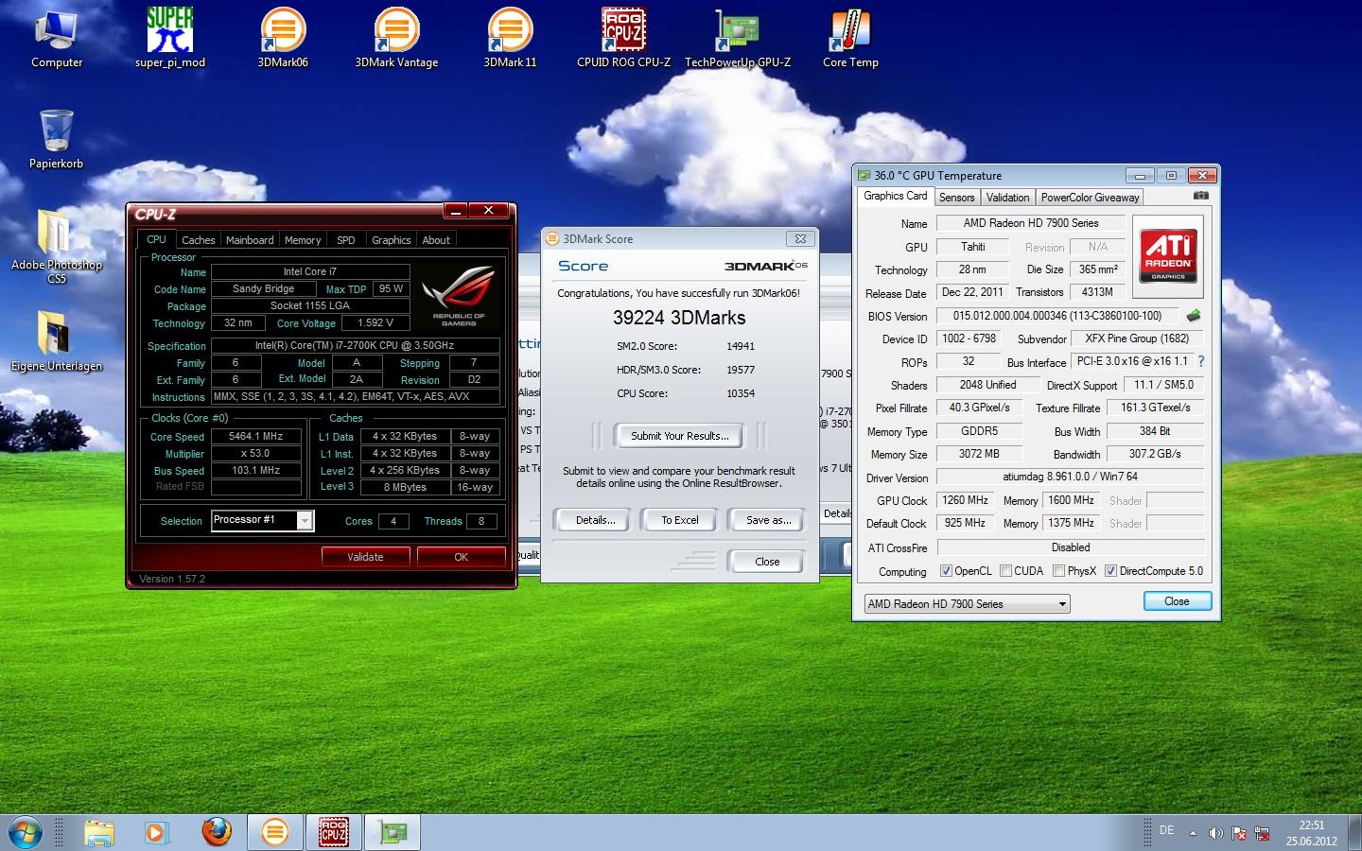Screen dimensions: 1362x851
Task: Click the network tray icon
Action: [1262, 833]
